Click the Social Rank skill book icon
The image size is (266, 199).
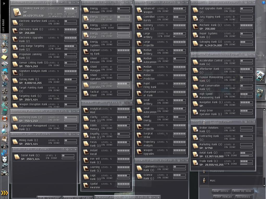click(17, 157)
